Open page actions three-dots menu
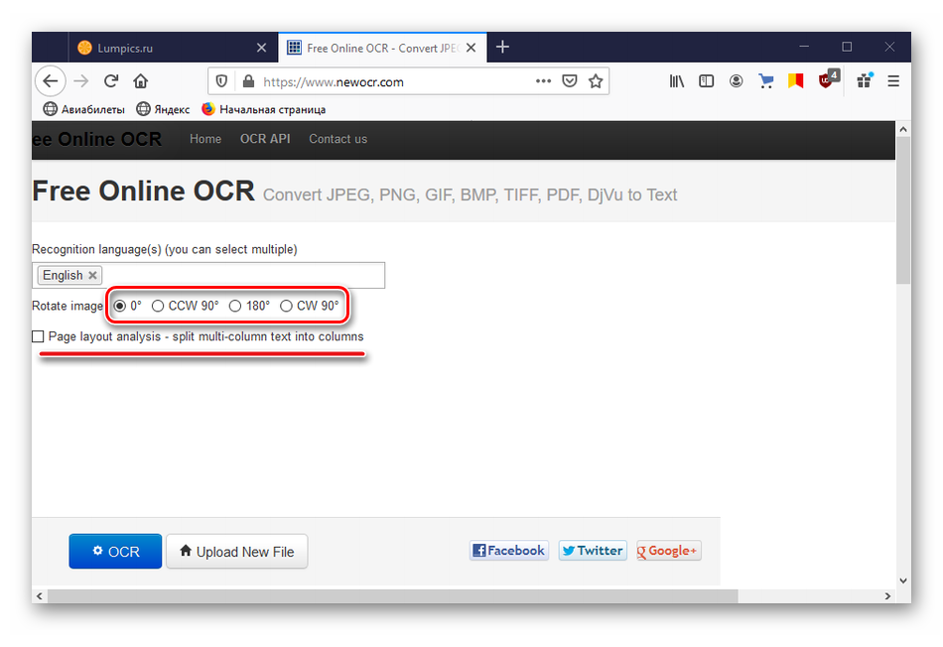 coord(543,81)
